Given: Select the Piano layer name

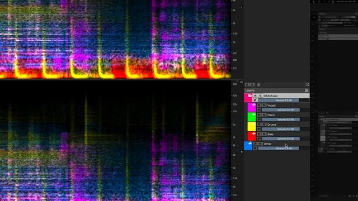Looking at the screenshot, I should (271, 115).
